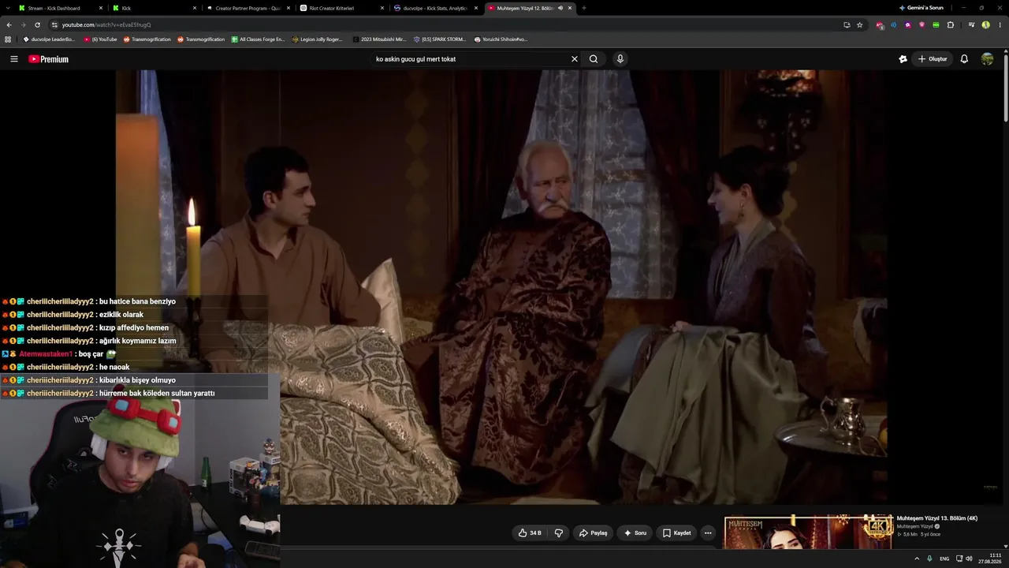Click the AdBlock extension icon
The width and height of the screenshot is (1009, 568).
(x=880, y=24)
